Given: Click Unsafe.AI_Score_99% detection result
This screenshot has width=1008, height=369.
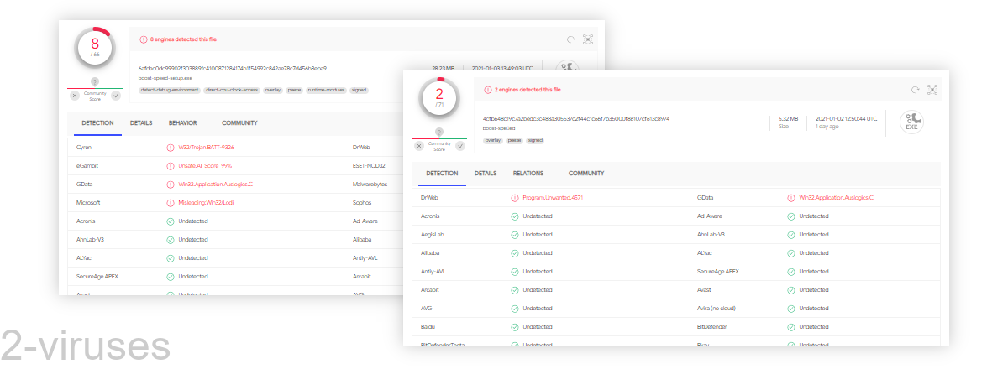Looking at the screenshot, I should point(205,165).
